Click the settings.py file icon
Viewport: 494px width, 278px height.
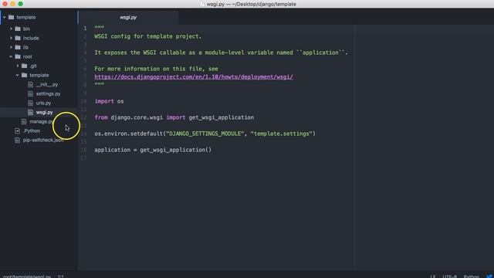31,93
